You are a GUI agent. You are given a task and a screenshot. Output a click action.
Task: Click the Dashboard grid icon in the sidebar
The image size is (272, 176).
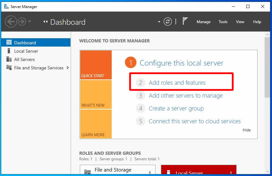(9, 42)
